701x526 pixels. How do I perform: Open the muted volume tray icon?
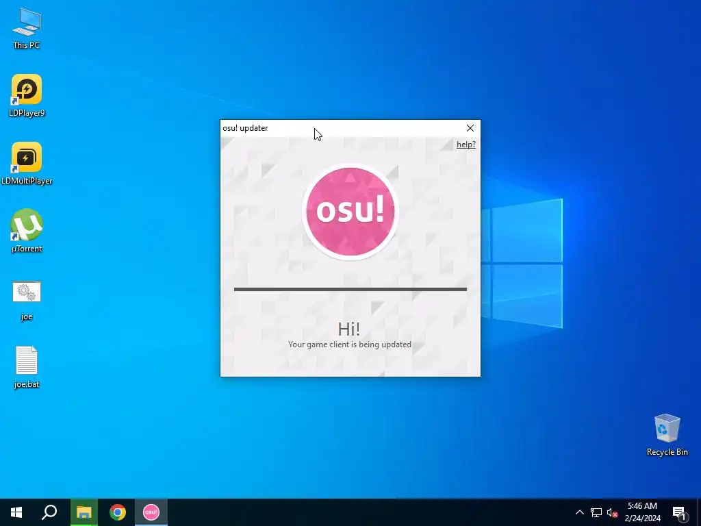[612, 512]
